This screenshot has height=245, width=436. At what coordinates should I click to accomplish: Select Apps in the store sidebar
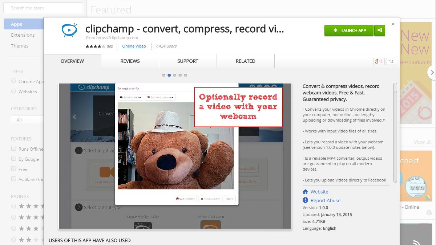click(x=24, y=24)
